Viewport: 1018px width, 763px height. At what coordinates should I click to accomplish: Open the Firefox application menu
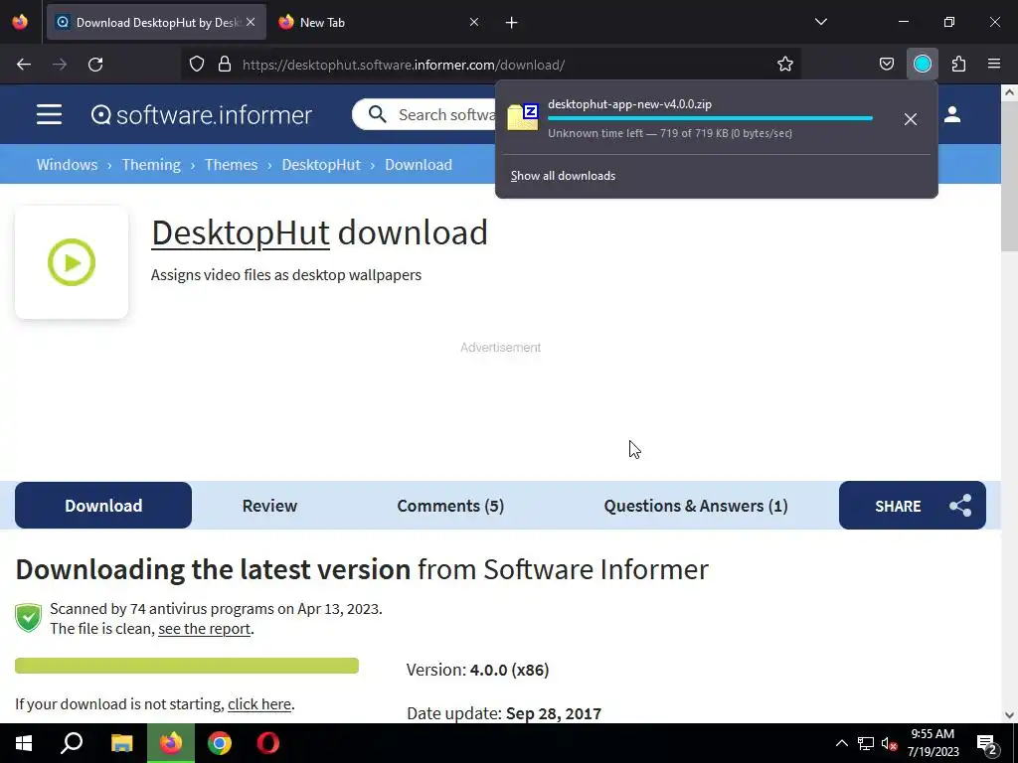tap(994, 65)
